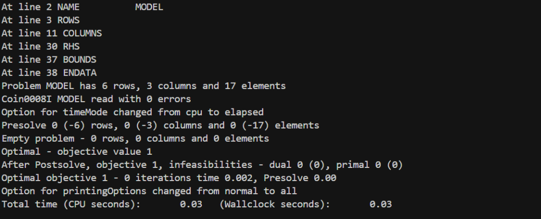Select the 'At line 3 ROWS' line

(40, 21)
